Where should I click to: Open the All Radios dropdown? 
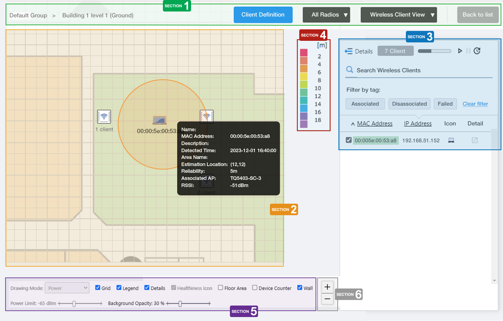tap(326, 15)
